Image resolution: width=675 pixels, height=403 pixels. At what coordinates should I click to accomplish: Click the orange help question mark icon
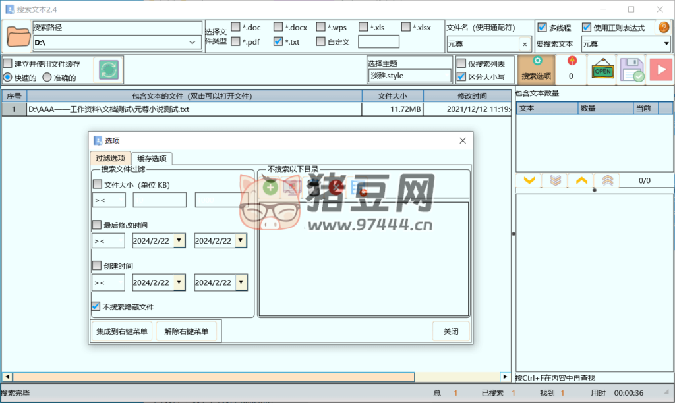(x=663, y=28)
